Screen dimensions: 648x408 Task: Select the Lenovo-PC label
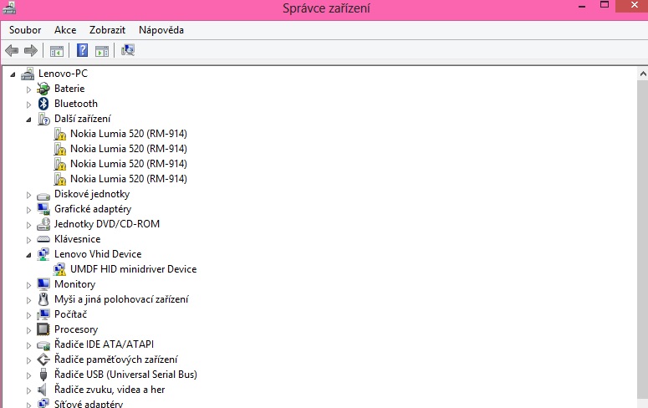click(63, 74)
